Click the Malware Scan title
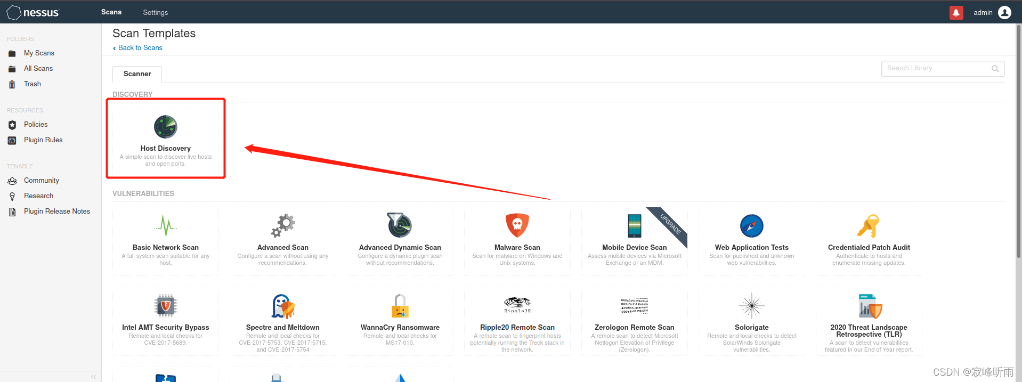Image resolution: width=1022 pixels, height=382 pixels. coord(517,248)
